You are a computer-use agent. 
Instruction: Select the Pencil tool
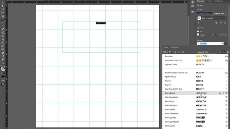coord(3,29)
